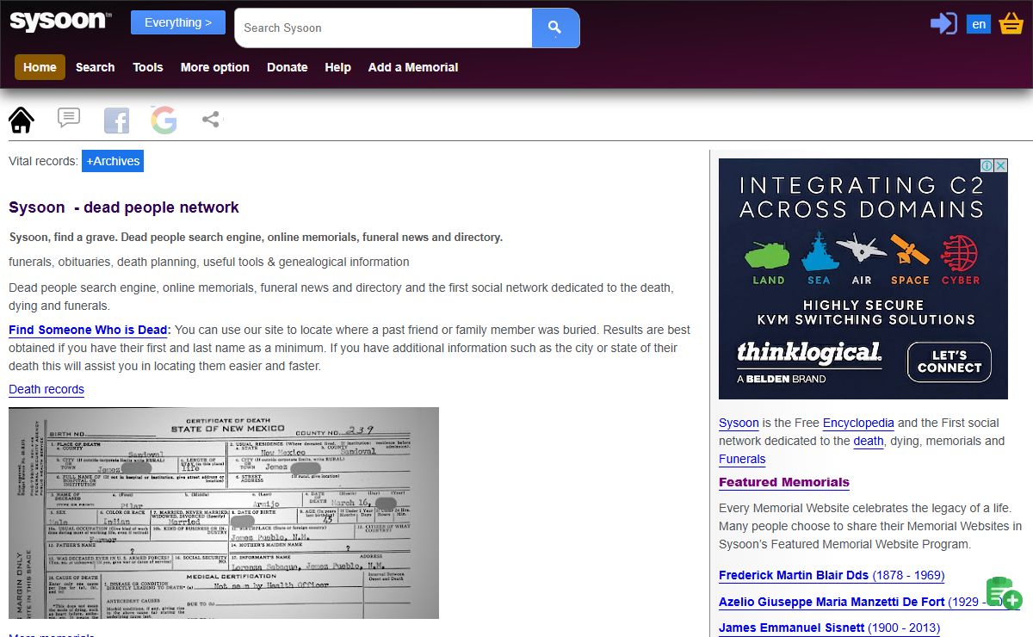Open the Donate menu item
This screenshot has height=637, width=1033.
288,67
